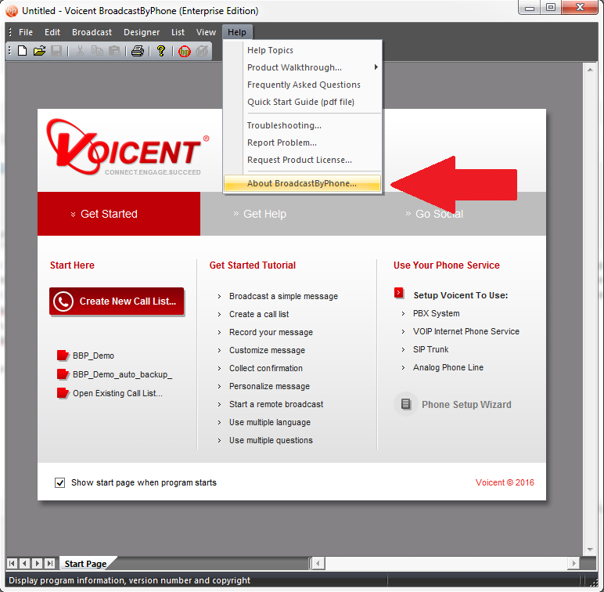Click the first-sheet navigation arrow at bottom left
Viewport: 604px width, 592px height.
pos(13,563)
